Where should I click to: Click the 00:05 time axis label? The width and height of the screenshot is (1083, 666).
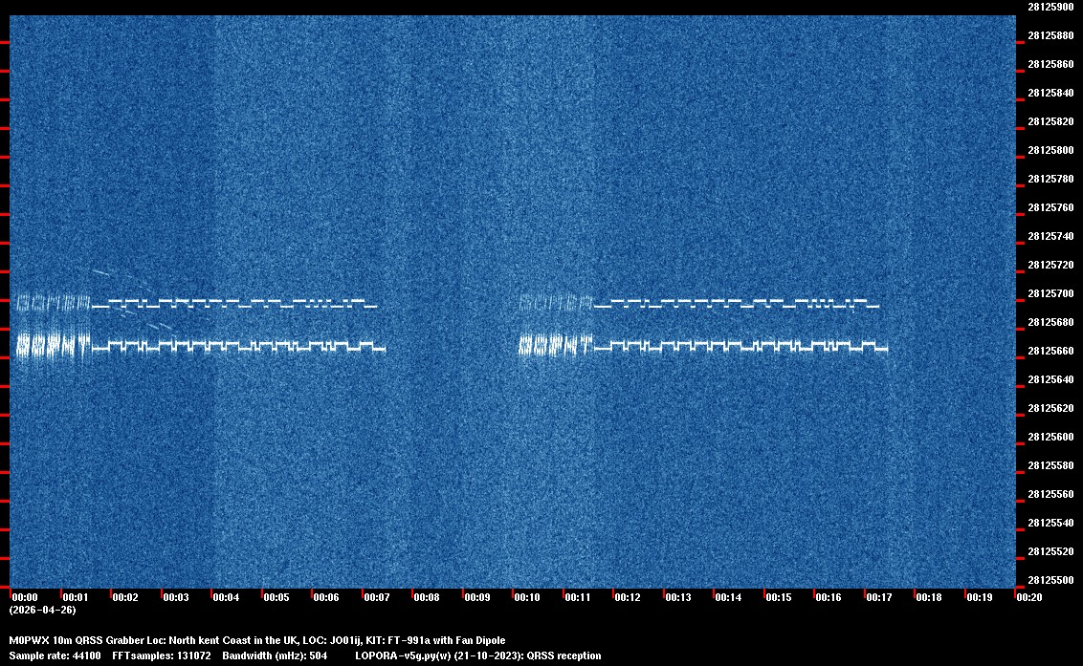(276, 597)
